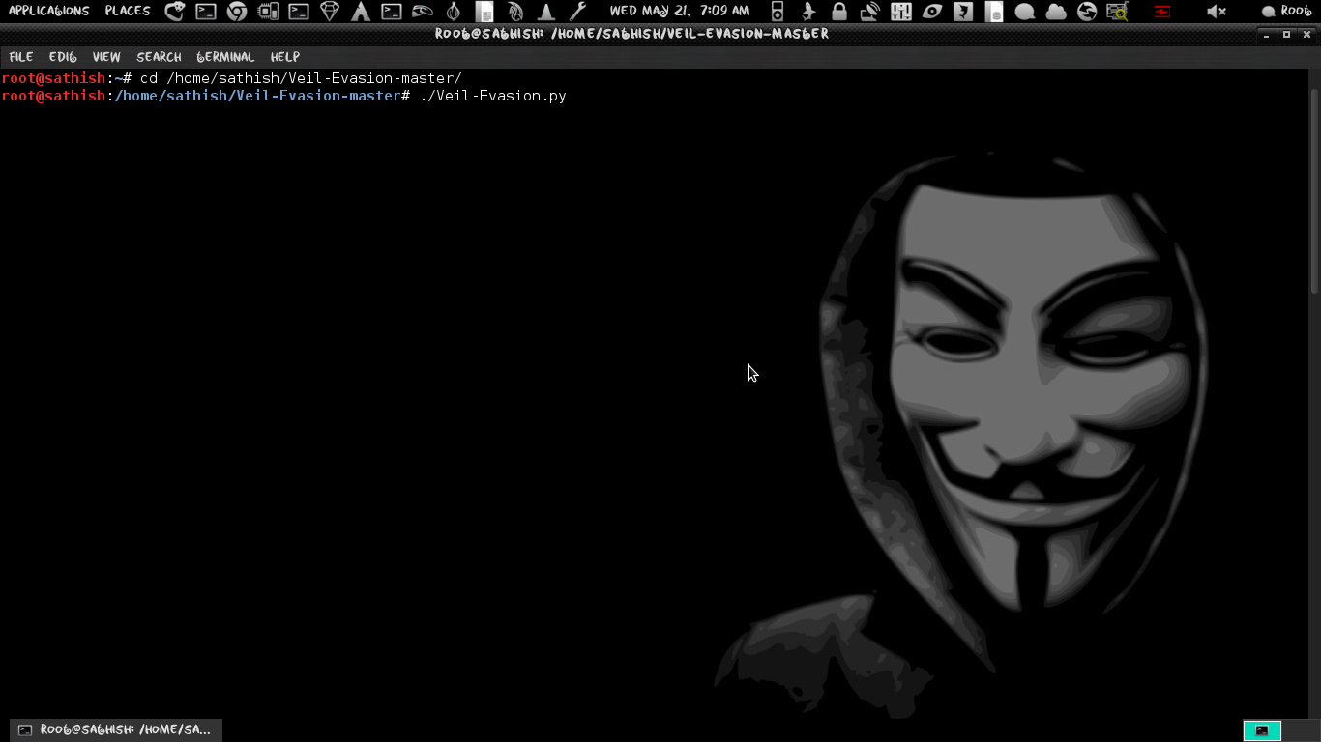This screenshot has width=1321, height=742.
Task: Open the terminal Search menu
Action: point(159,57)
